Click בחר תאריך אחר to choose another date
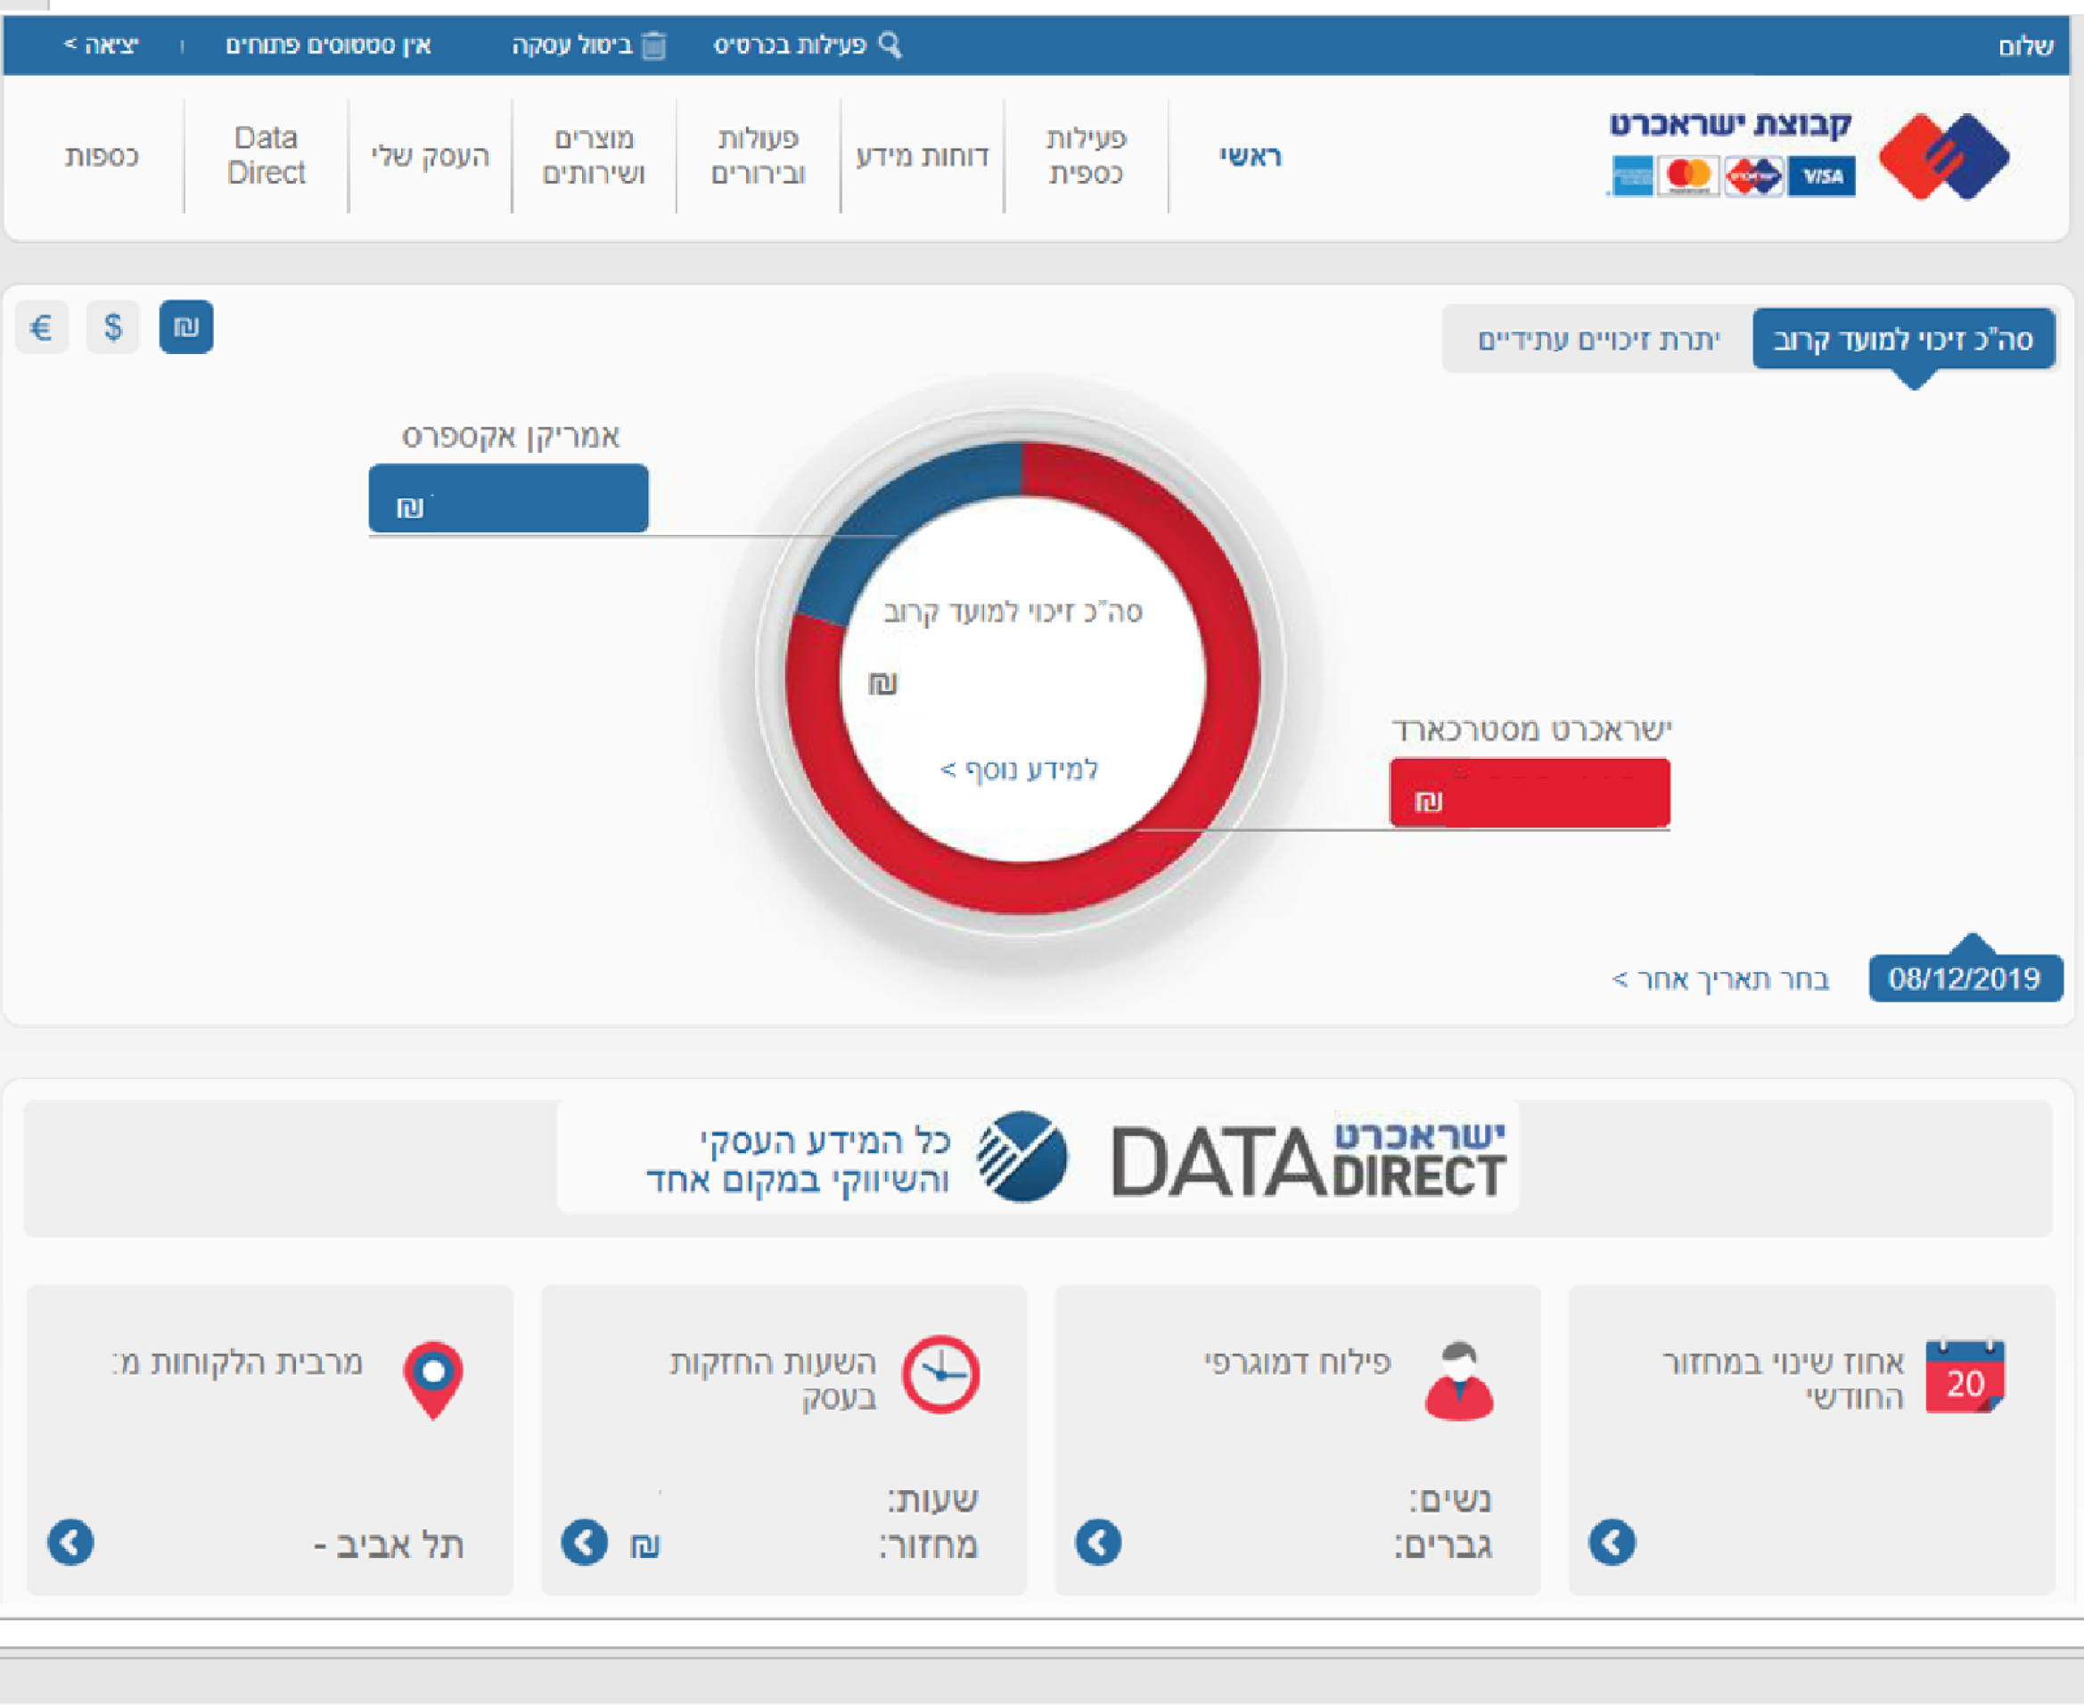 pos(1721,979)
